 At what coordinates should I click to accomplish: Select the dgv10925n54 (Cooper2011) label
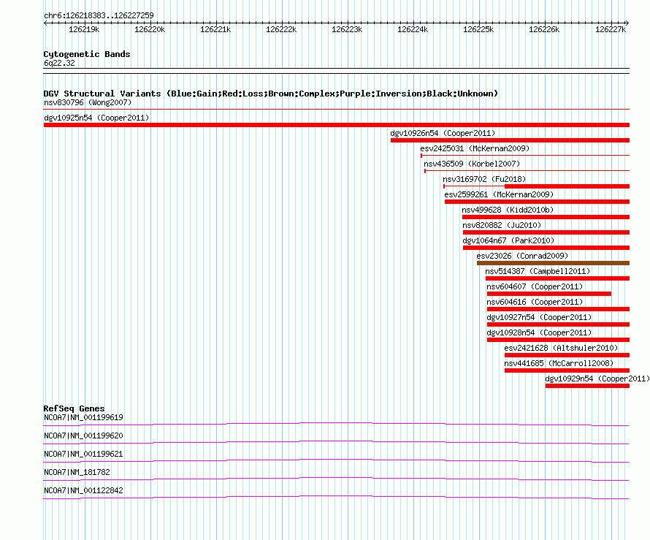coord(96,118)
